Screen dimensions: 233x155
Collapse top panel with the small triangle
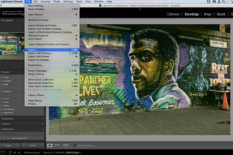coord(139,9)
